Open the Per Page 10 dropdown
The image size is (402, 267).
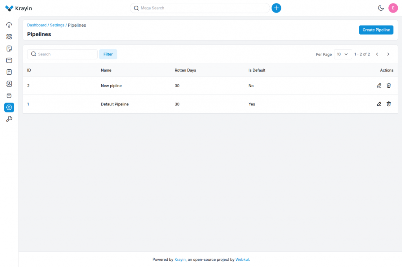343,54
